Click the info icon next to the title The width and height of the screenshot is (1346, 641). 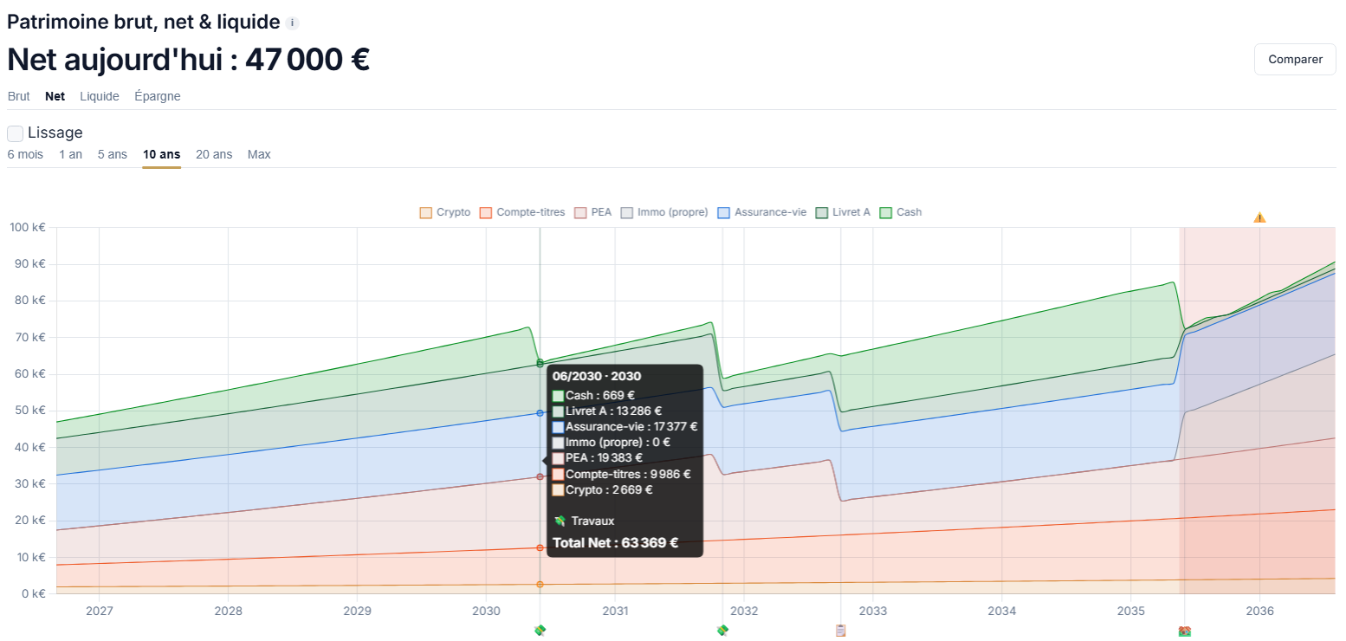tap(293, 23)
